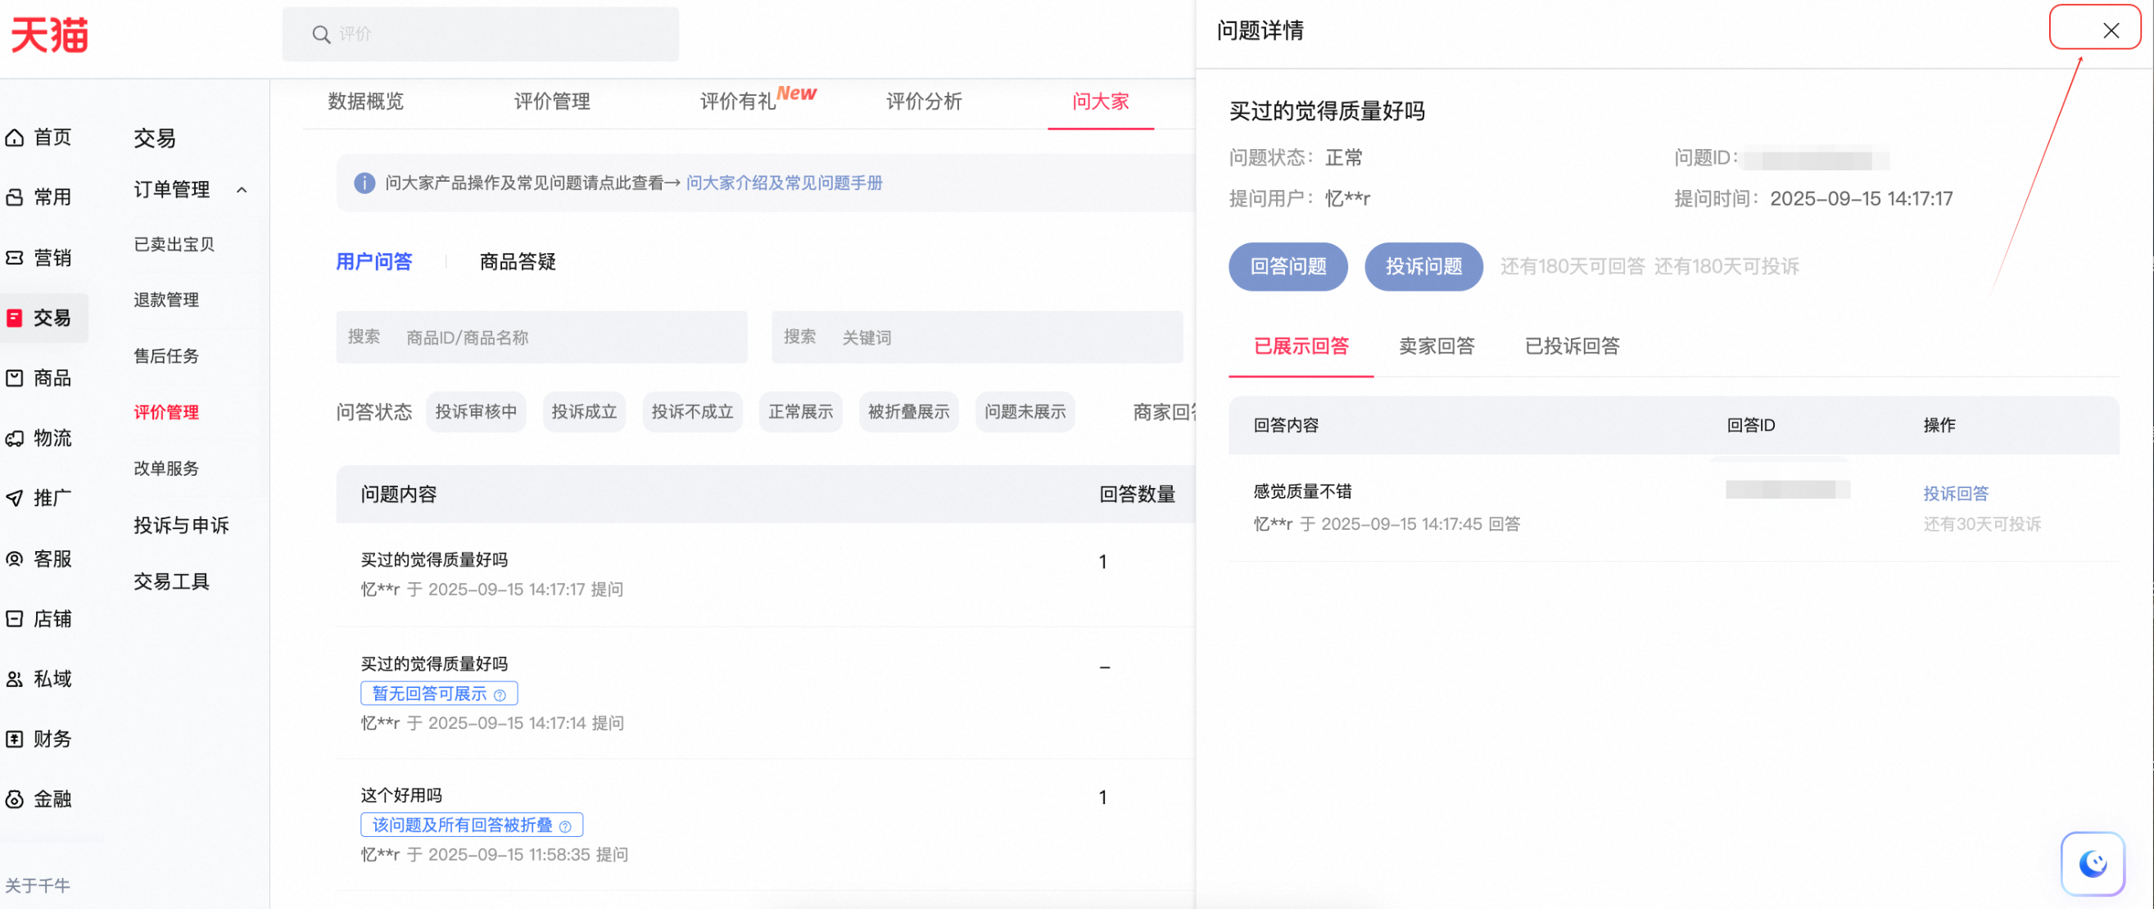This screenshot has height=909, width=2154.
Task: Click help icon beside 该问题及所有回答被折叠
Action: 565,826
